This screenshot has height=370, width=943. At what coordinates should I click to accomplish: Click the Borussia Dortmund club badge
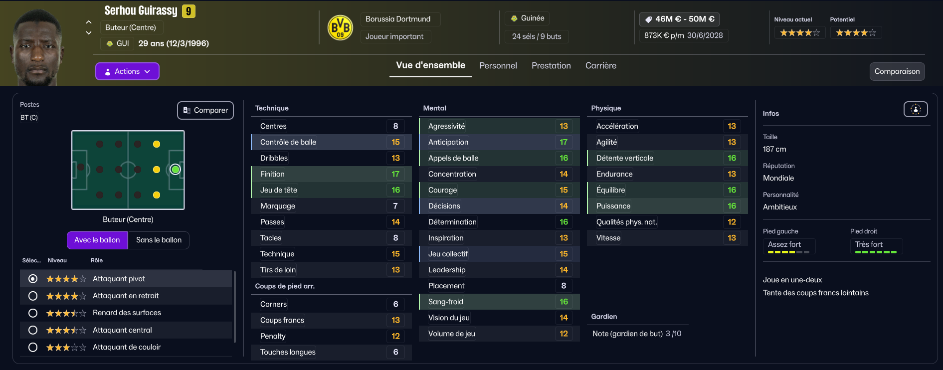(340, 27)
